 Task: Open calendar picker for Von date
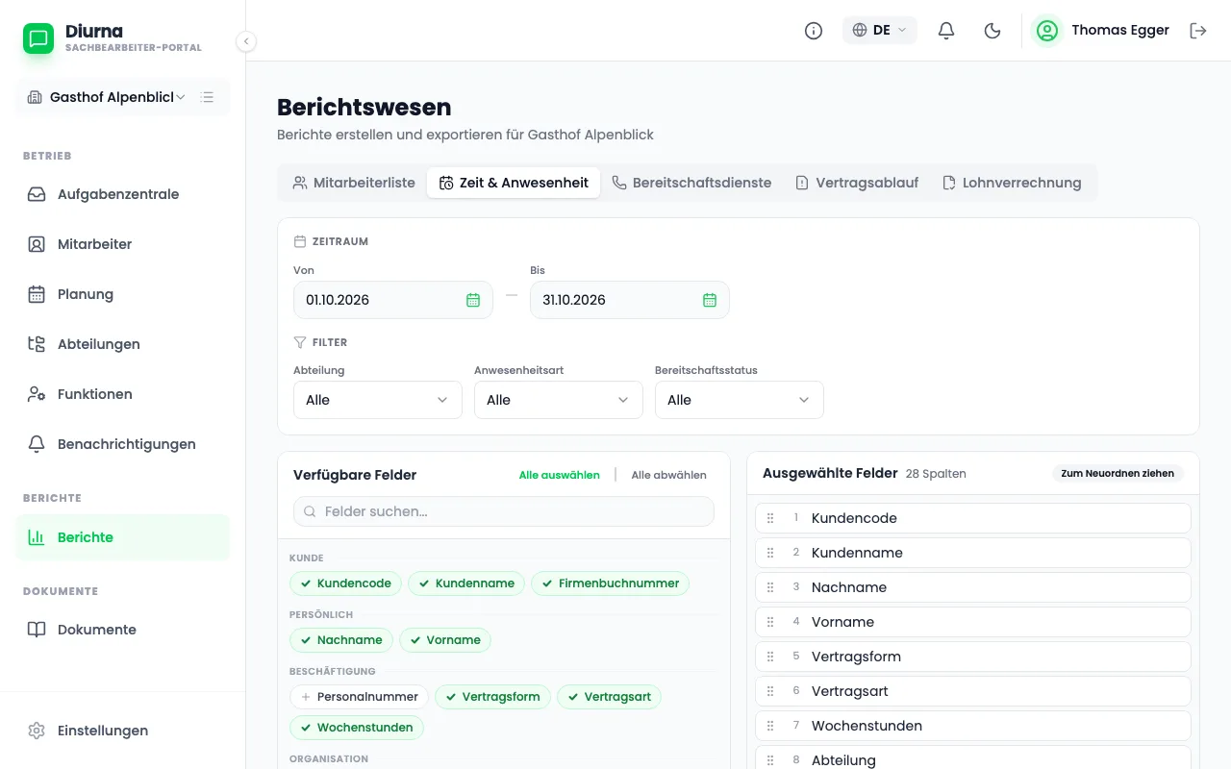pos(473,300)
